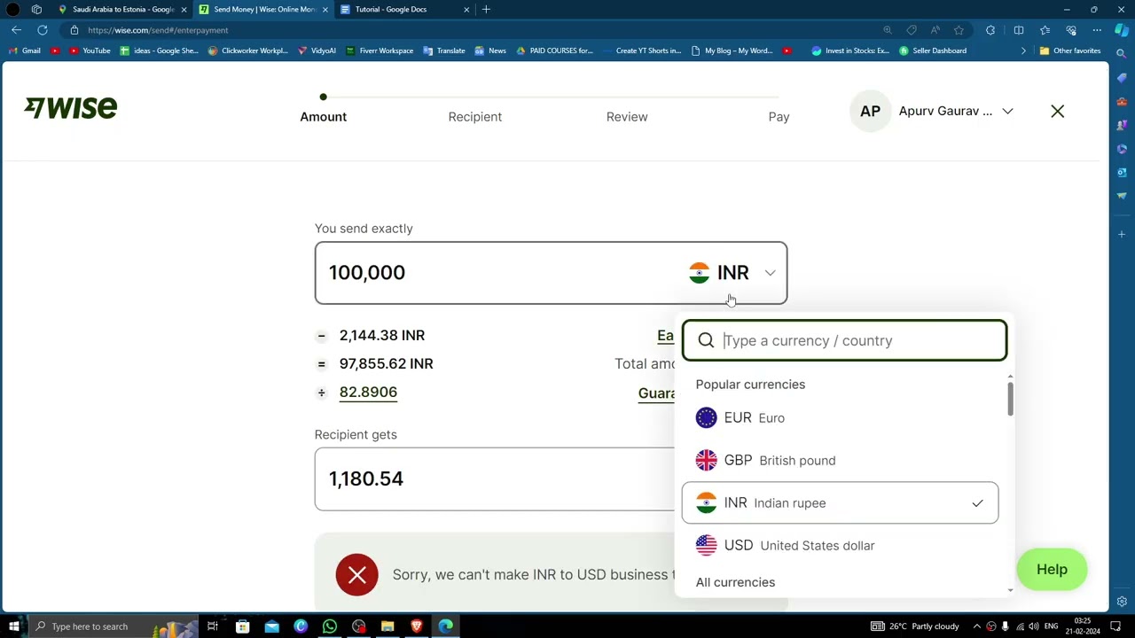1135x638 pixels.
Task: Click the India flag in the currency selector
Action: coord(699,273)
